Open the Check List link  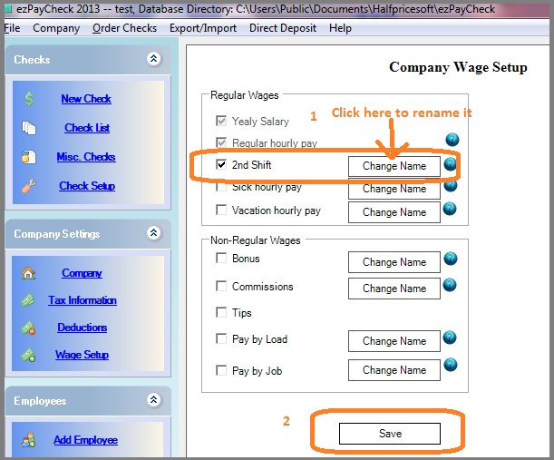click(x=87, y=128)
